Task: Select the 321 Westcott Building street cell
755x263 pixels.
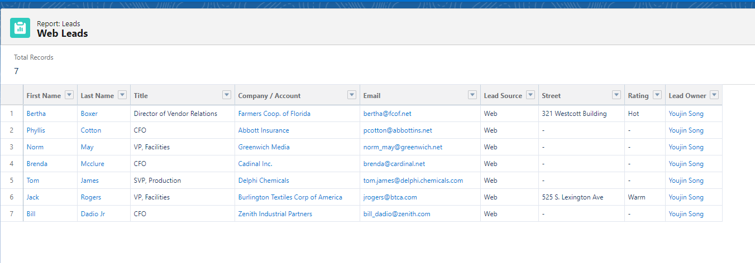Action: (581, 114)
